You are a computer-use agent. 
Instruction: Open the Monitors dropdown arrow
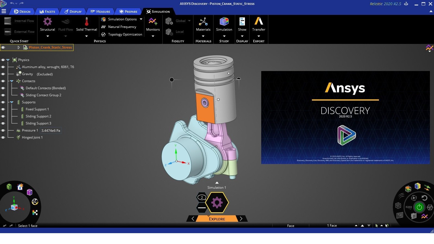coord(153,36)
